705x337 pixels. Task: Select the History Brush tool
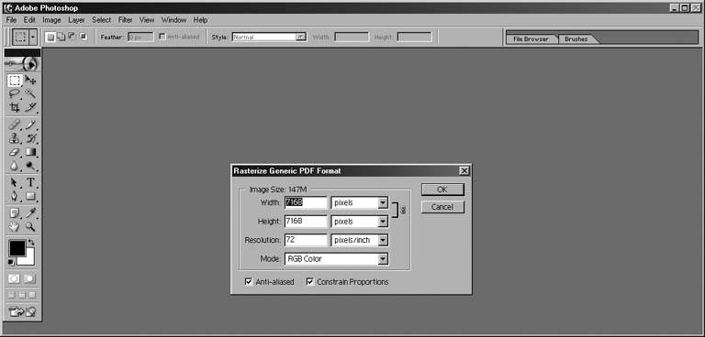[x=30, y=138]
